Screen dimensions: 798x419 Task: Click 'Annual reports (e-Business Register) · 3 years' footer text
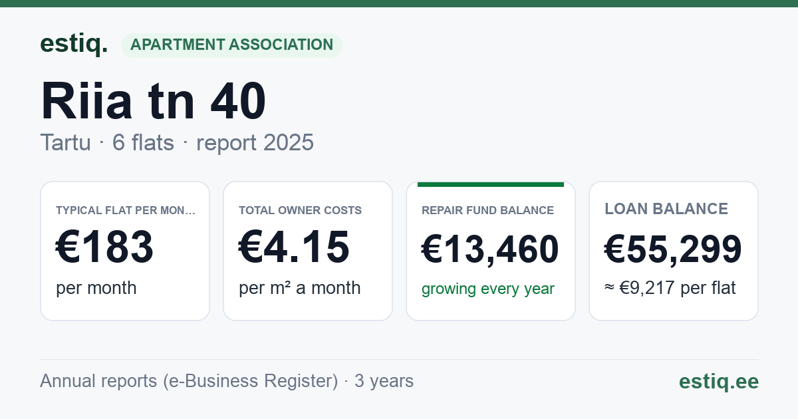tap(227, 381)
